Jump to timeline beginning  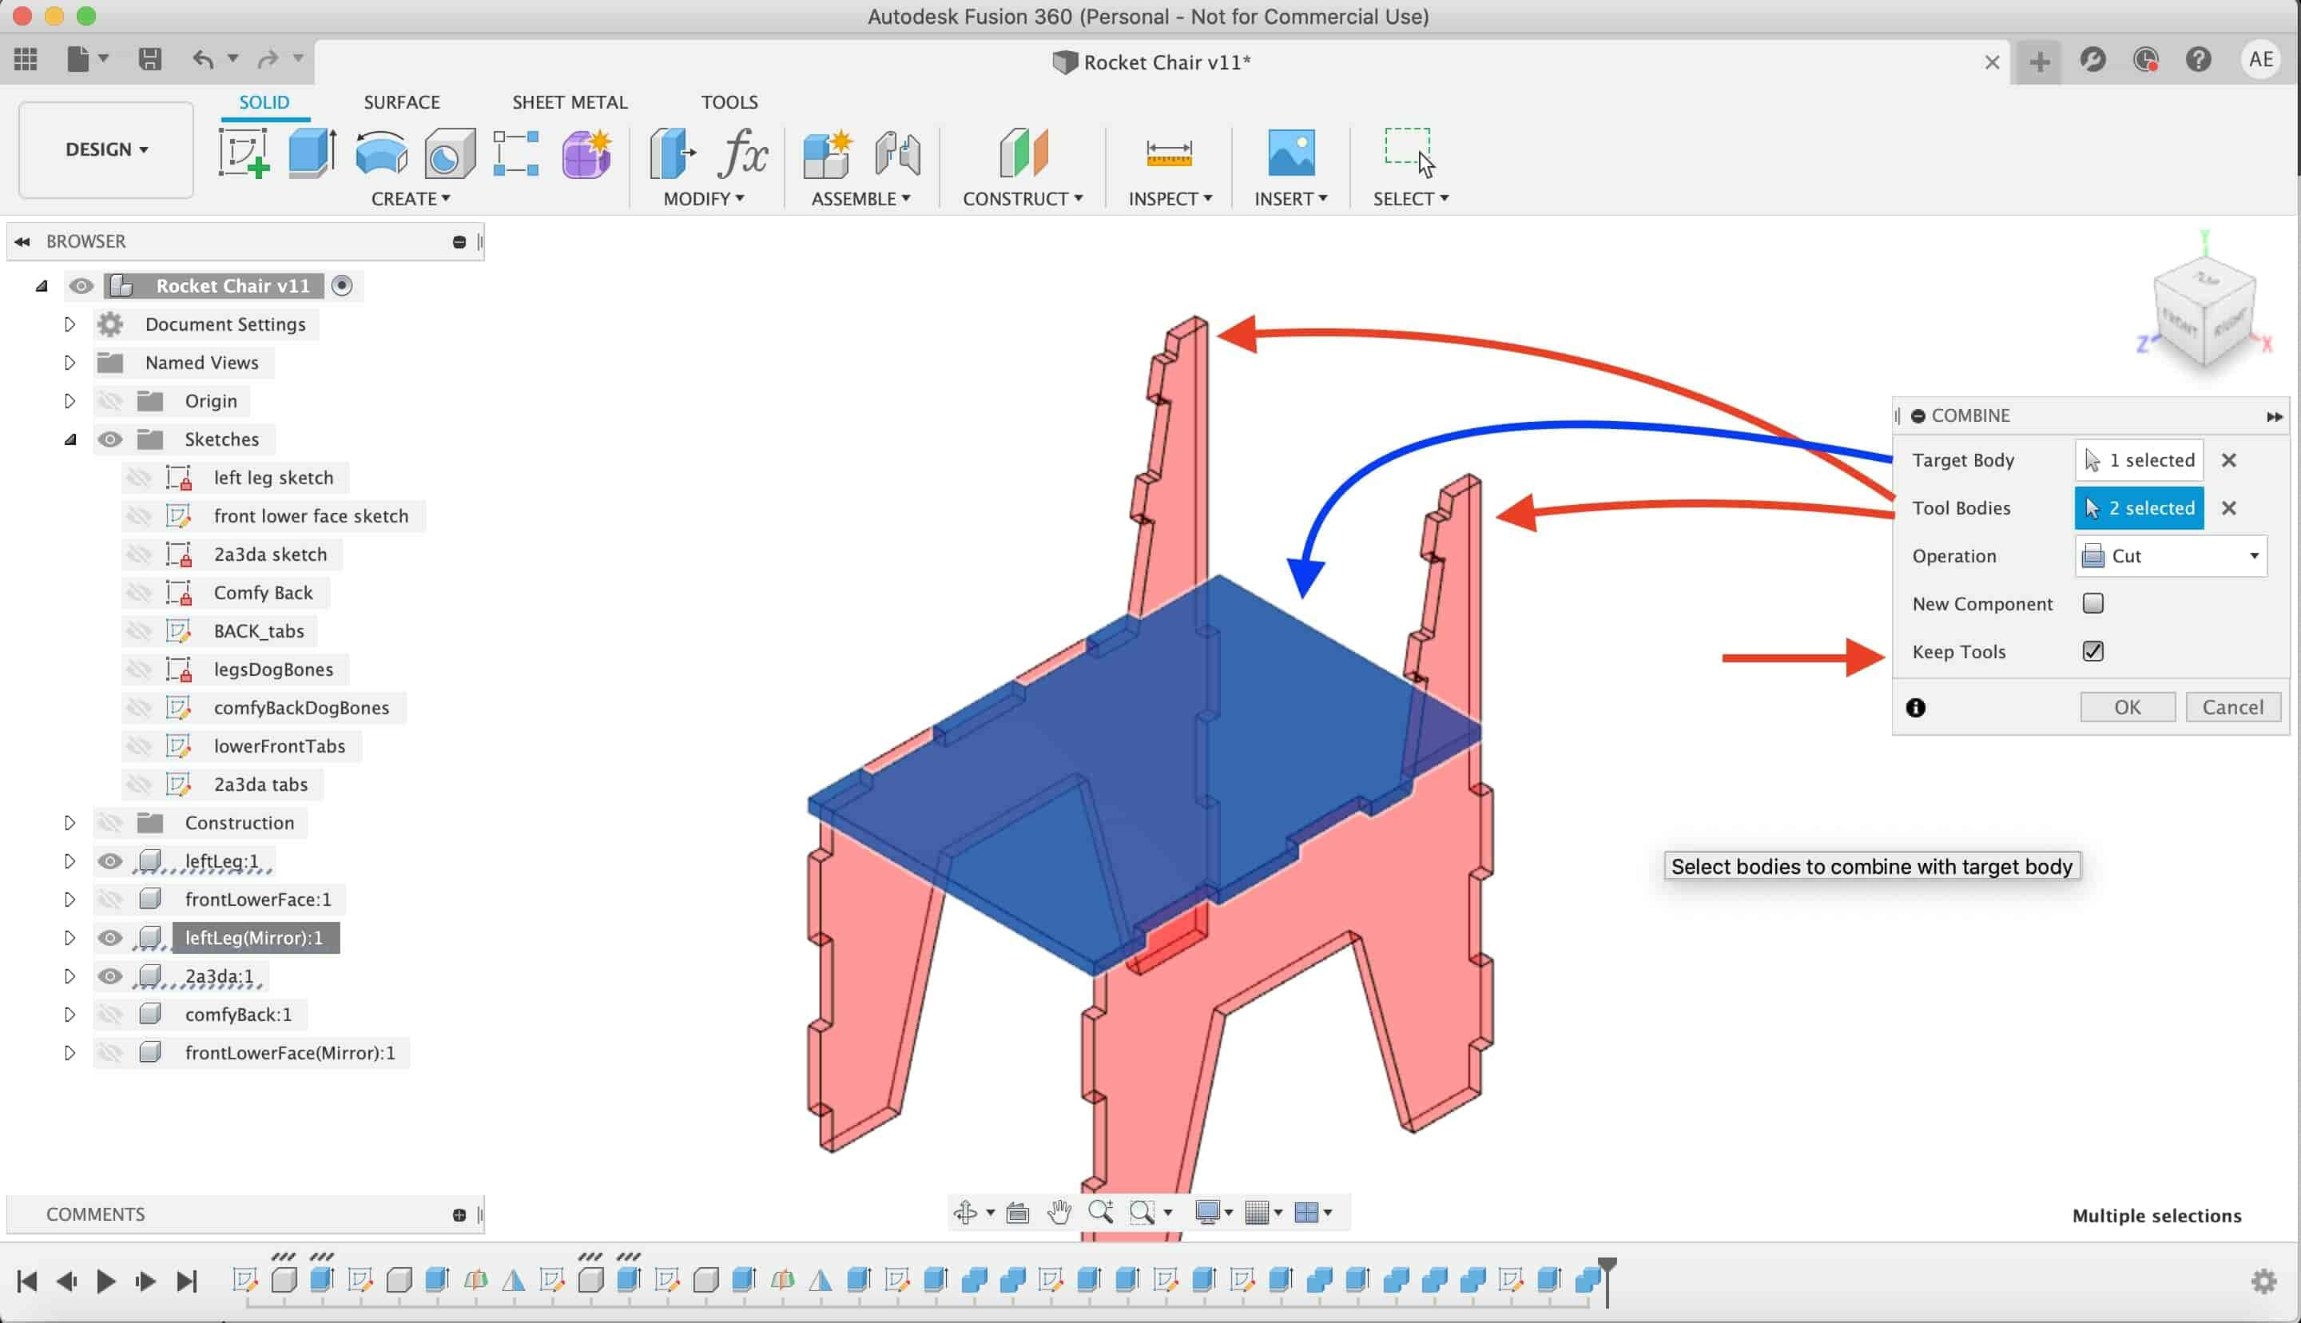pos(26,1281)
